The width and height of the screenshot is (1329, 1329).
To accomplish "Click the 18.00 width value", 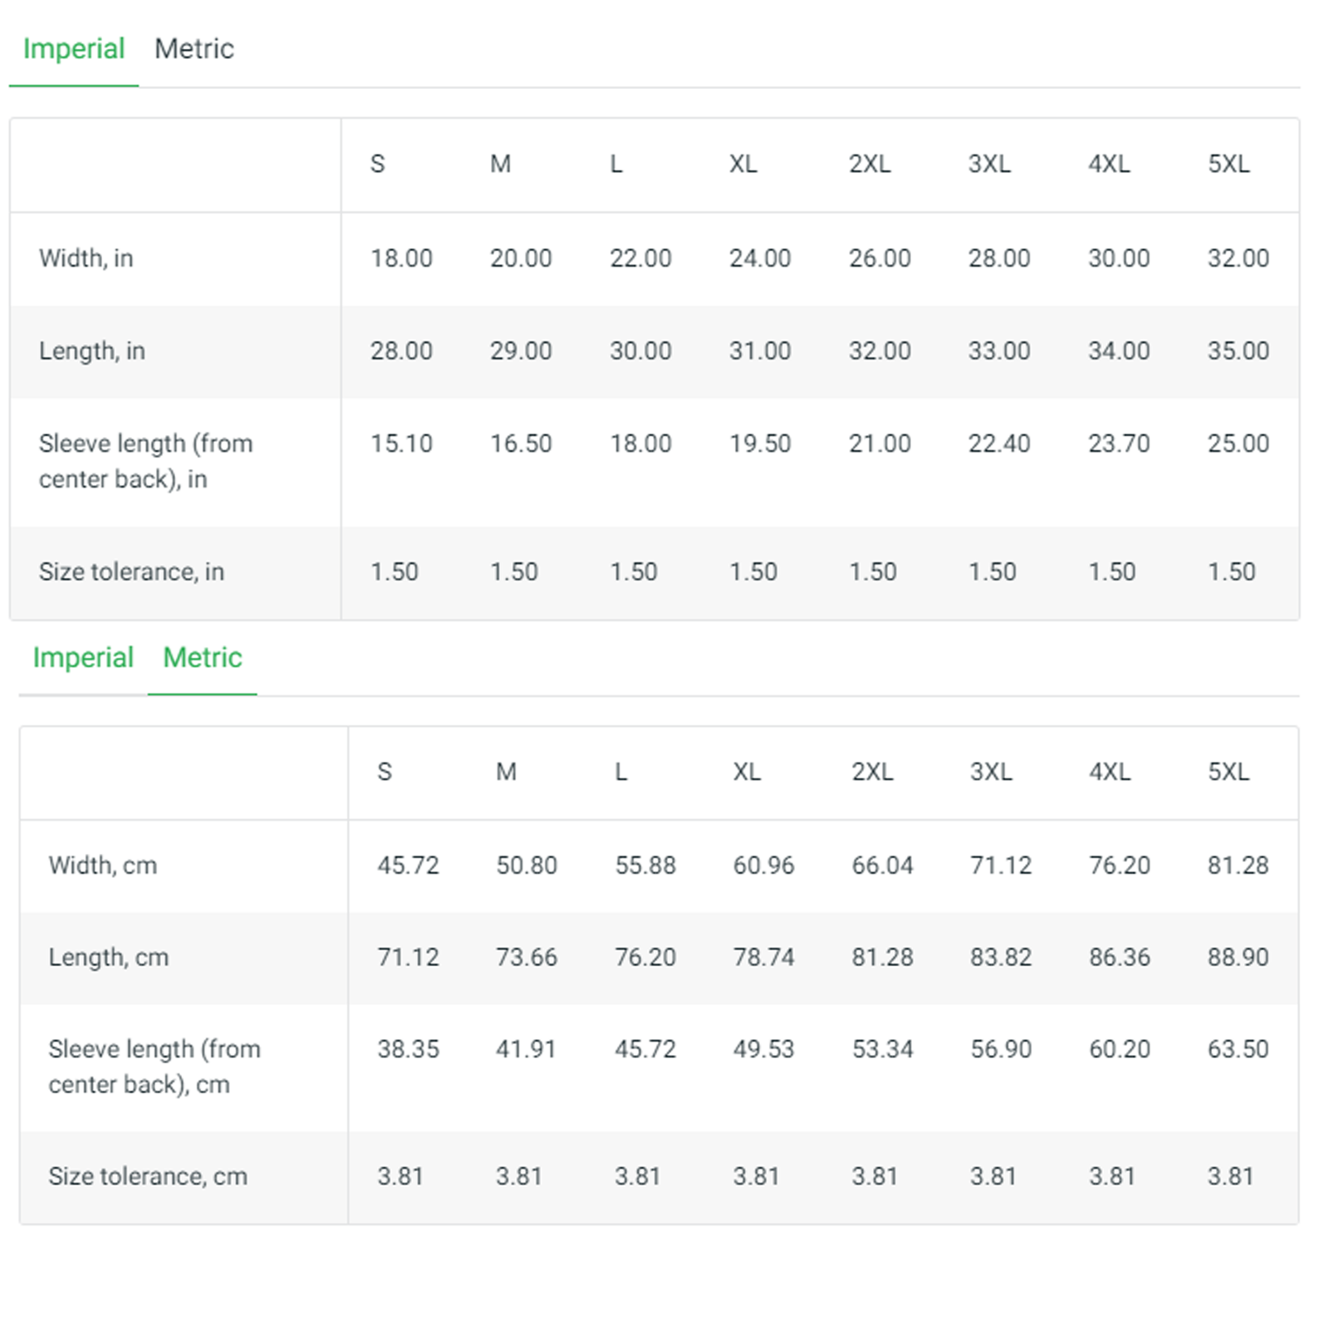I will coord(402,258).
